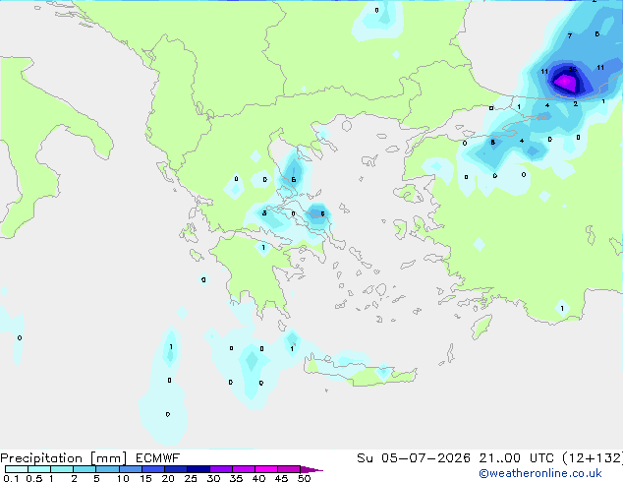The image size is (623, 482).
Task: Click the '©weatheronline.co.uk' link
Action: [540, 473]
